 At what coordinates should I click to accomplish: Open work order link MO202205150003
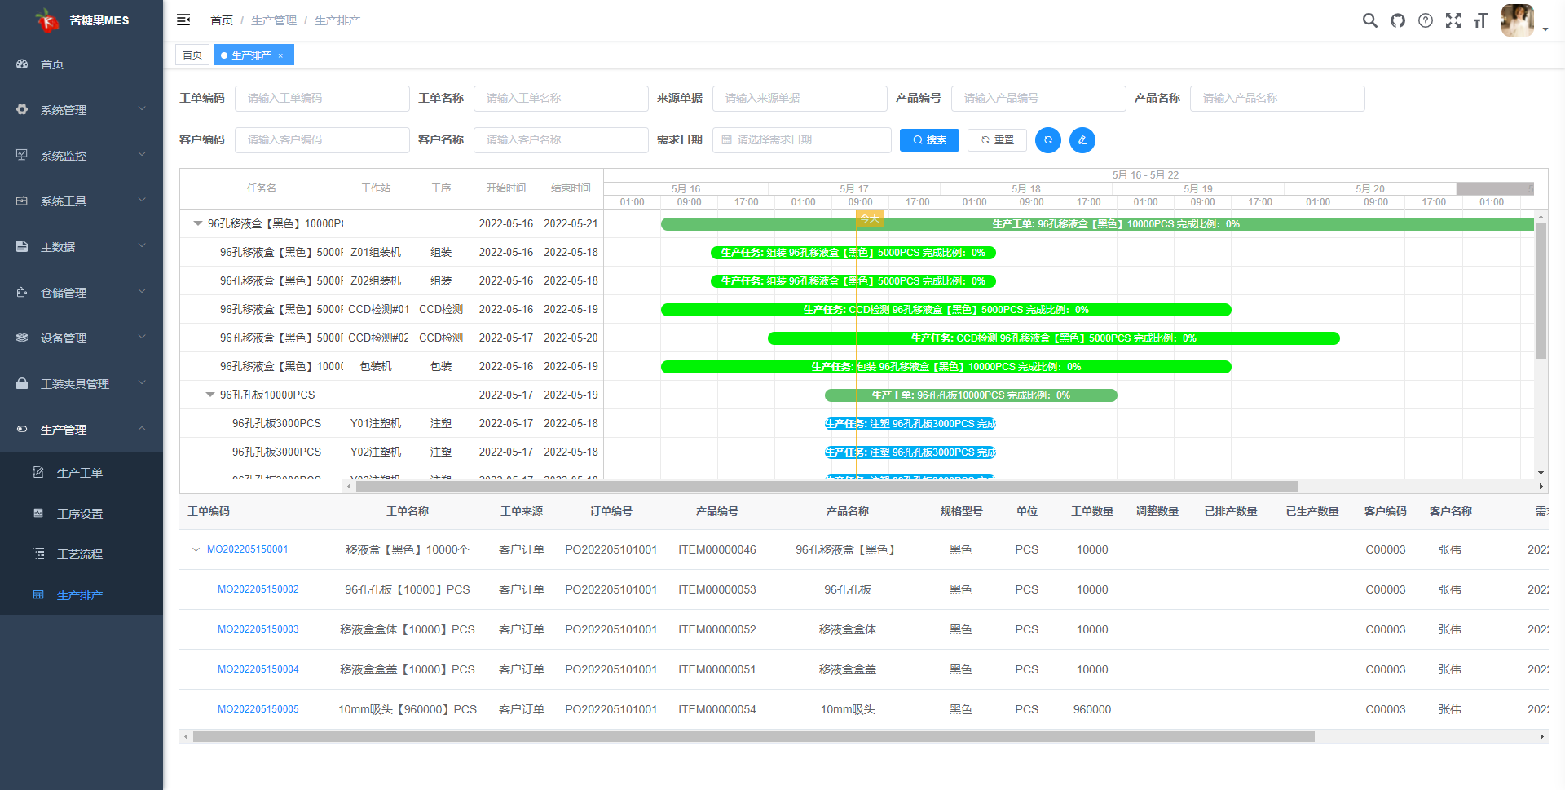tap(258, 629)
